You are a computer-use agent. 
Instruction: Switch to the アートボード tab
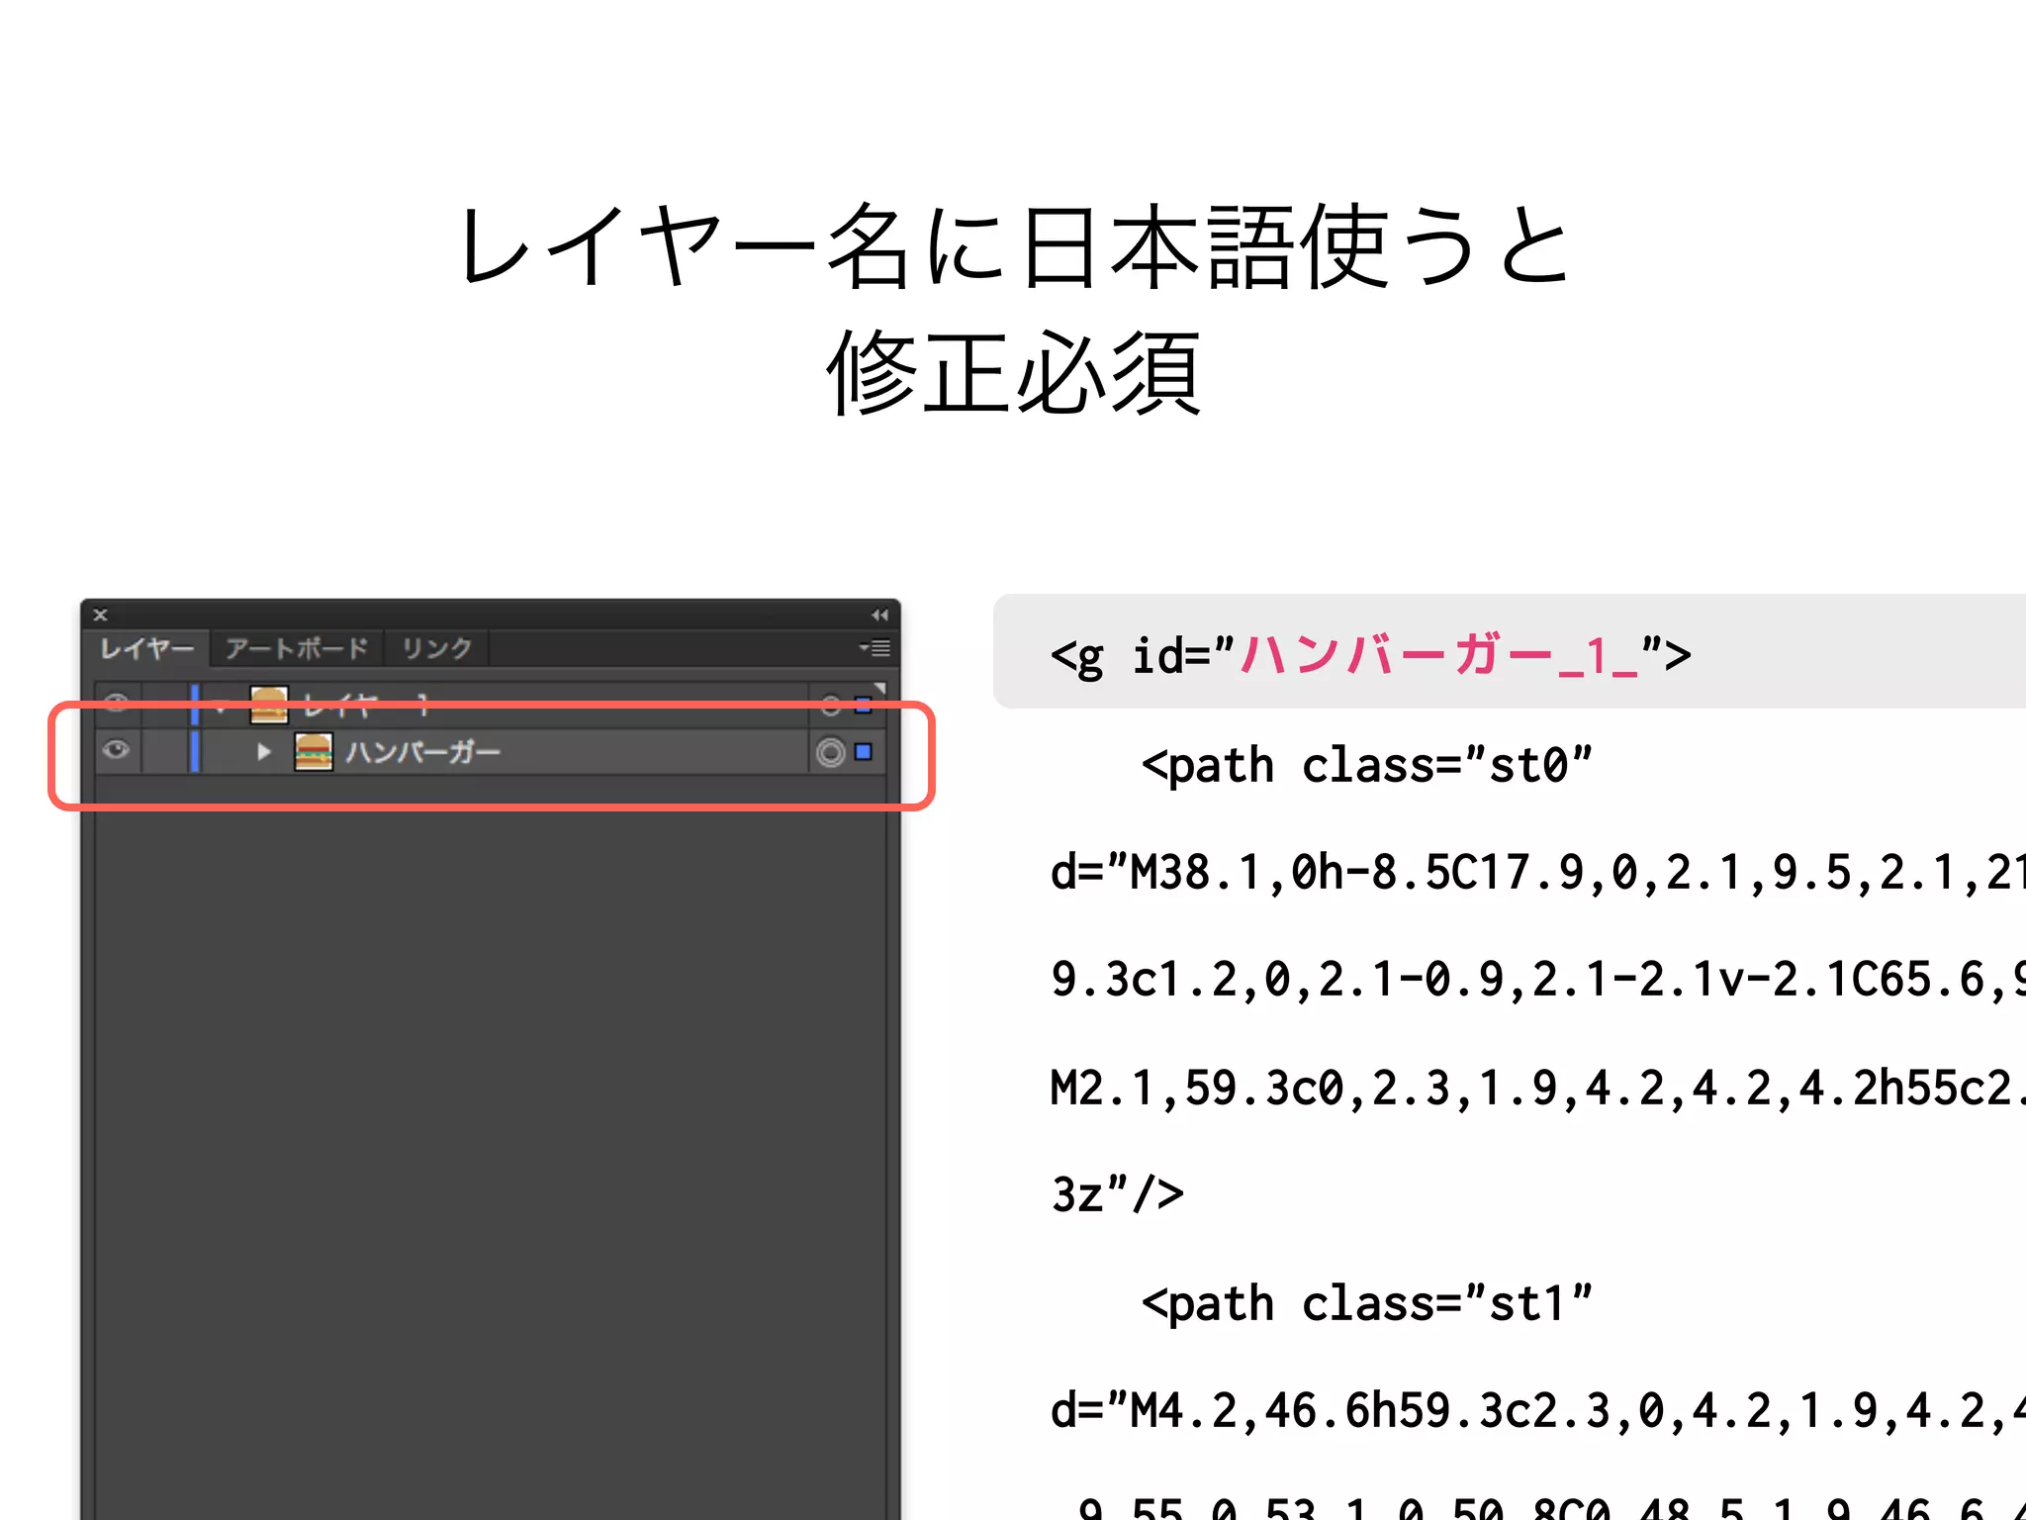(297, 648)
